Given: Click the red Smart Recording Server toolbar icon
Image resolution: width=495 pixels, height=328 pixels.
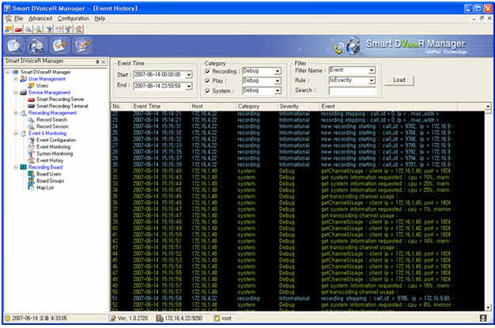Looking at the screenshot, I should [17, 28].
